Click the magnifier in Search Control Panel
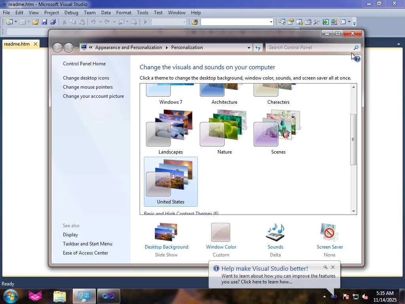405x304 pixels. coord(356,47)
